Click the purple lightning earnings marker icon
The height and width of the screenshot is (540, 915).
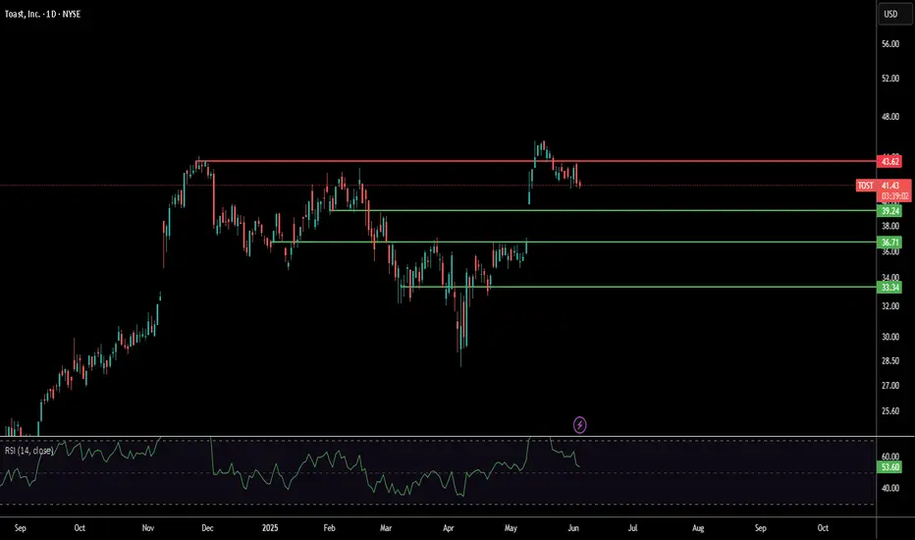[579, 425]
